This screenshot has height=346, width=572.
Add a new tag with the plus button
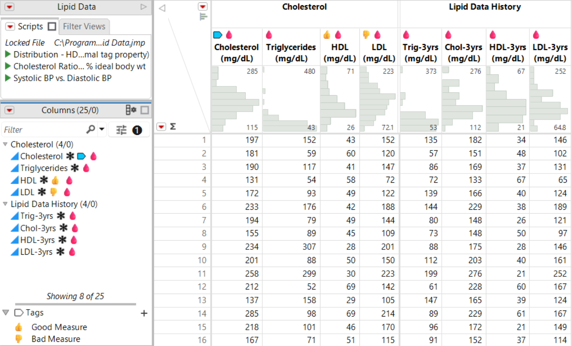tap(144, 313)
